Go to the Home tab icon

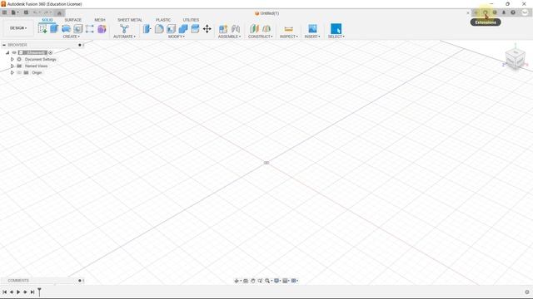pyautogui.click(x=59, y=13)
